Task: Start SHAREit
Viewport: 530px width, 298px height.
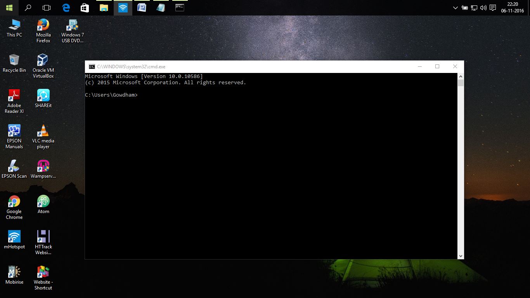Action: click(x=43, y=95)
